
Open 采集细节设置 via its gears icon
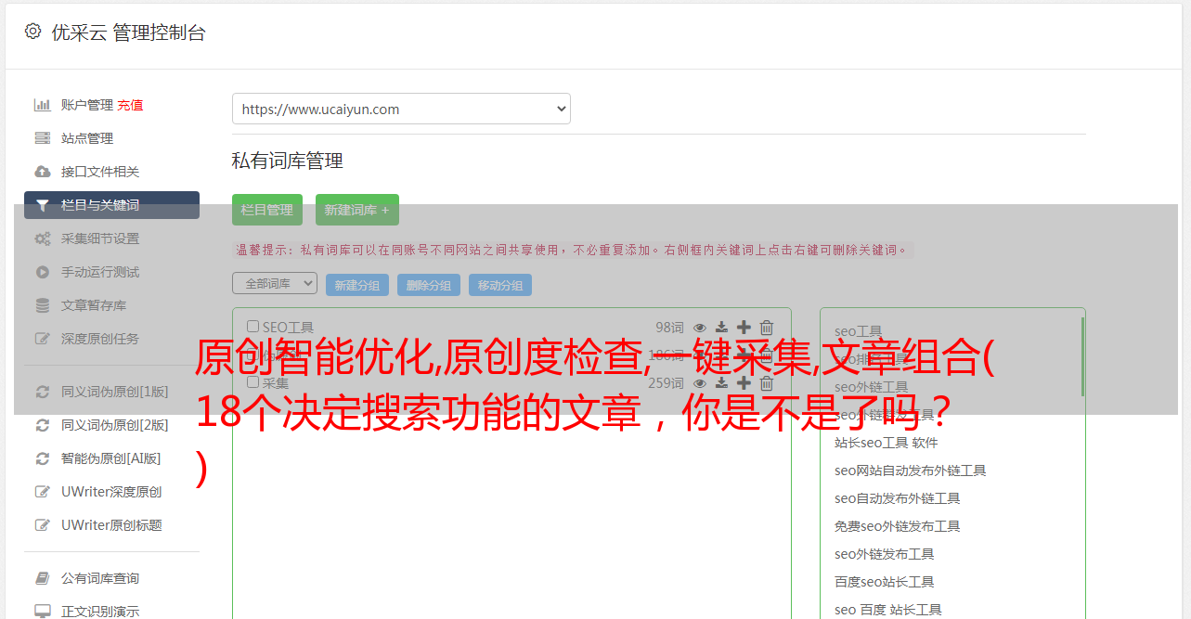click(43, 239)
